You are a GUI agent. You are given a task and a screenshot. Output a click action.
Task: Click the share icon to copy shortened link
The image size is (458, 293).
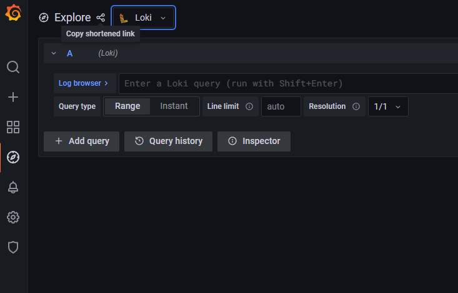[x=101, y=18]
